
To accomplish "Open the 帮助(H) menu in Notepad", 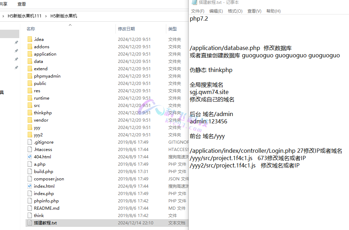I will pos(273,11).
